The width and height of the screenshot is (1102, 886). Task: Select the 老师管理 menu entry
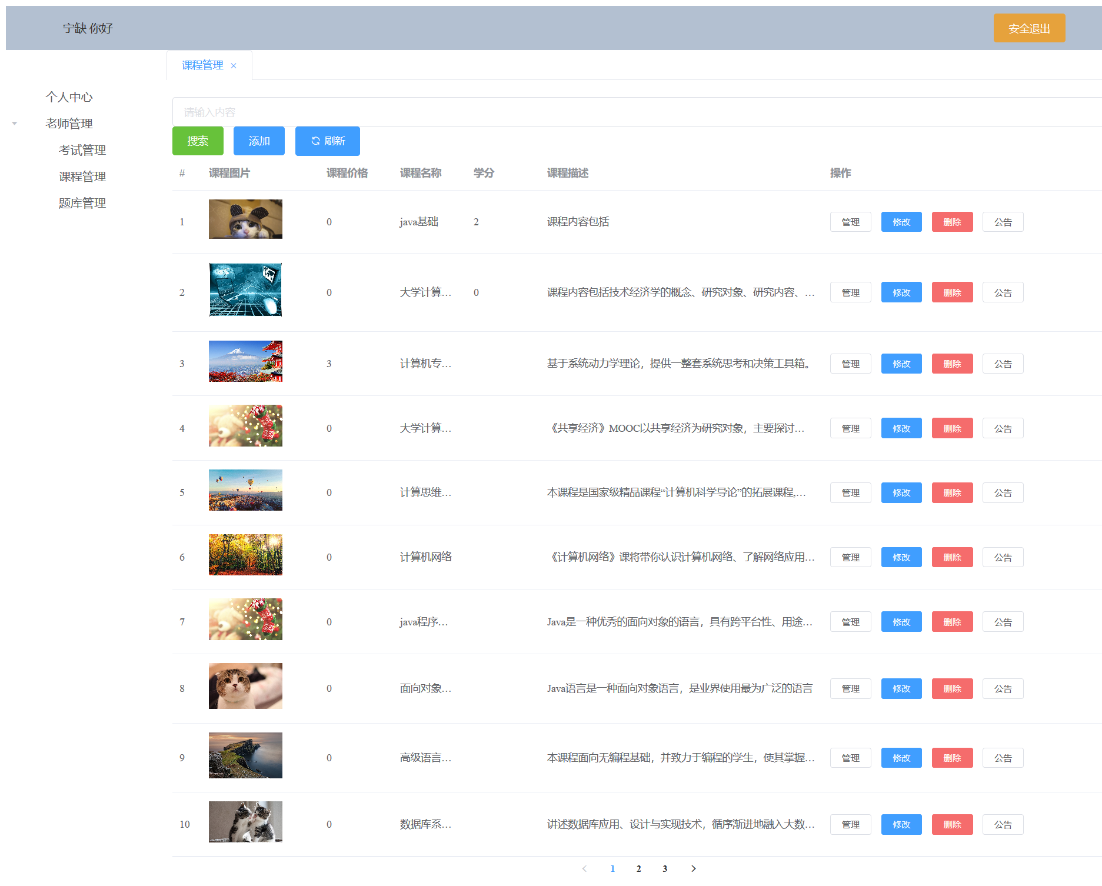(68, 124)
